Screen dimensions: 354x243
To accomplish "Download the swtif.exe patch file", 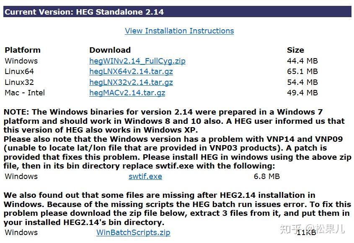I will tap(145, 176).
